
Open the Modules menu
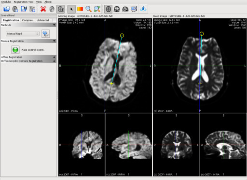point(6,2)
